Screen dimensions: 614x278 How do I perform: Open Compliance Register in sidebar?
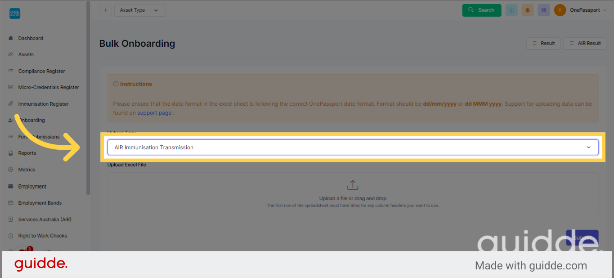(41, 71)
